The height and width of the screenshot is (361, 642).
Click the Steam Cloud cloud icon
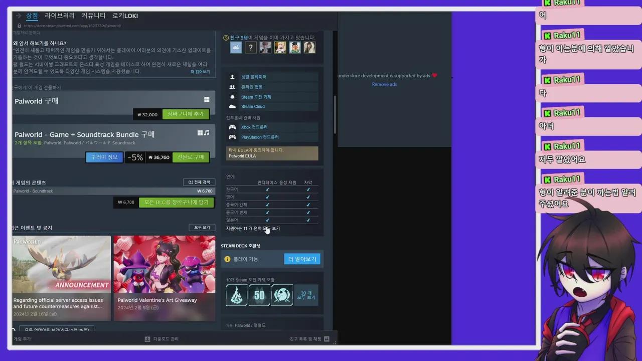pos(232,107)
